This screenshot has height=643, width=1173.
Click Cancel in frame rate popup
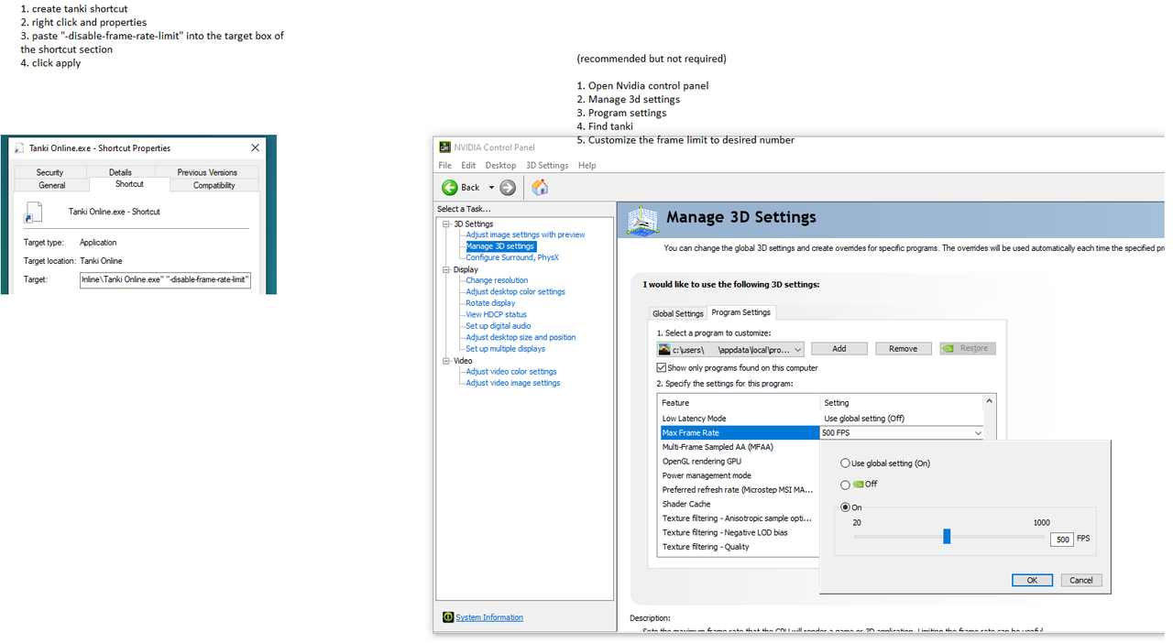[x=1081, y=580]
